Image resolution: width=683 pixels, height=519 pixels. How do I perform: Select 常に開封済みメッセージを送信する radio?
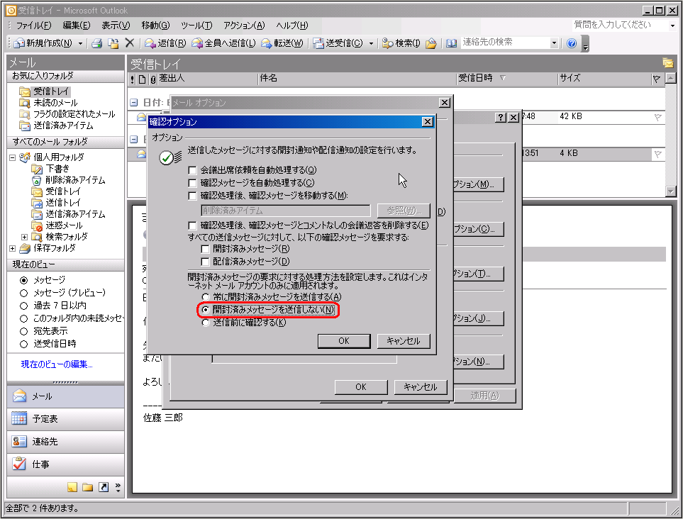tap(206, 297)
